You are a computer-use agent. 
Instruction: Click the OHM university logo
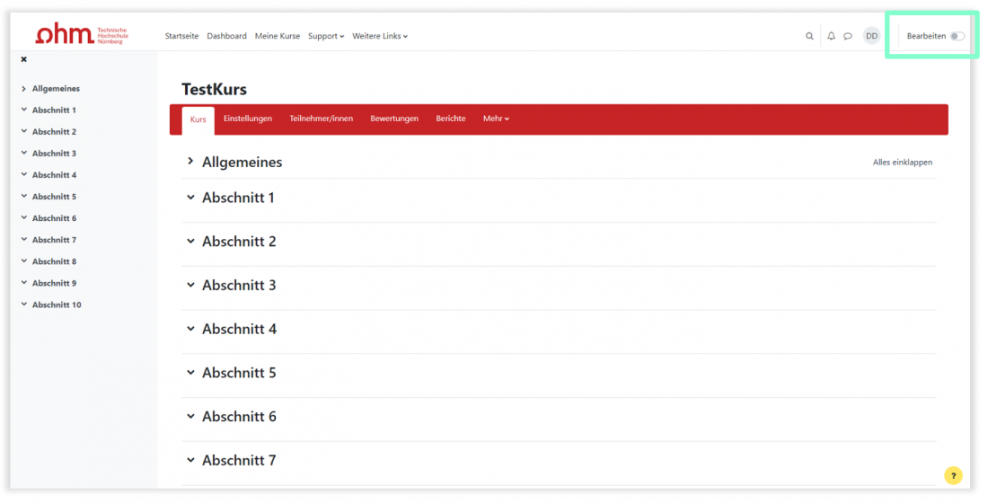click(x=81, y=35)
